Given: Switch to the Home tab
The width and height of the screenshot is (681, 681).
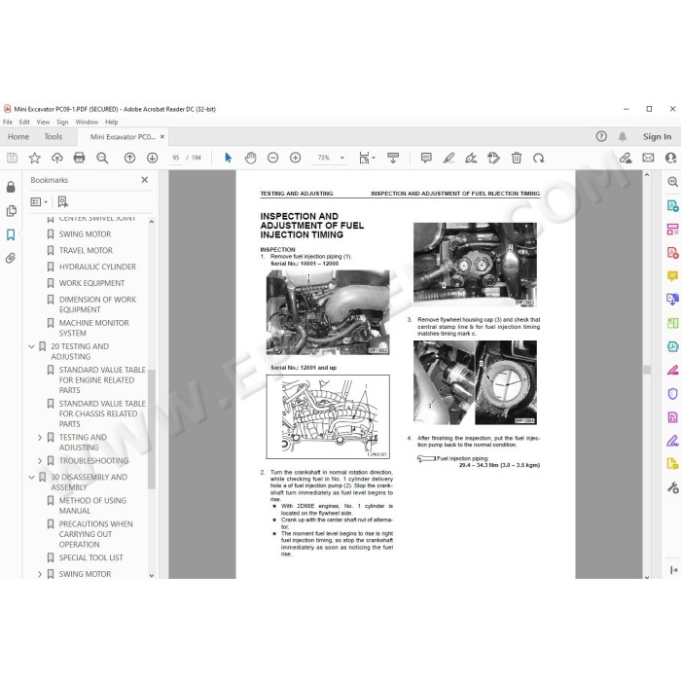Looking at the screenshot, I should [x=18, y=136].
